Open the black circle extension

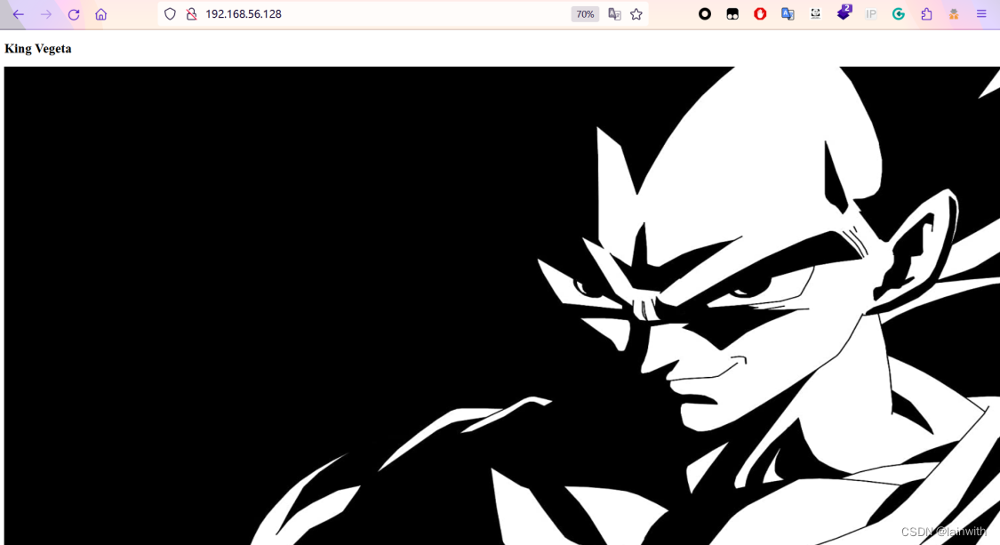(705, 14)
